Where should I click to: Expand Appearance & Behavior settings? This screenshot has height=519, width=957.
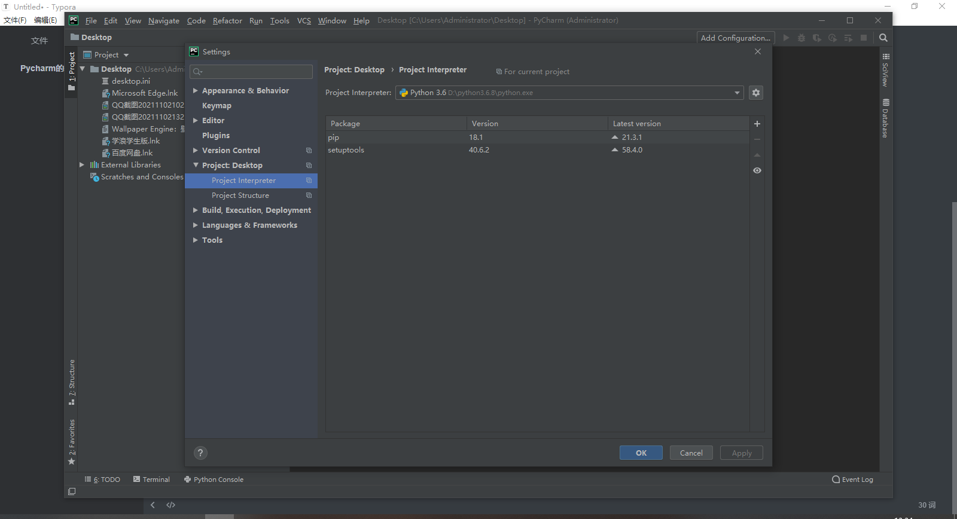pos(195,91)
